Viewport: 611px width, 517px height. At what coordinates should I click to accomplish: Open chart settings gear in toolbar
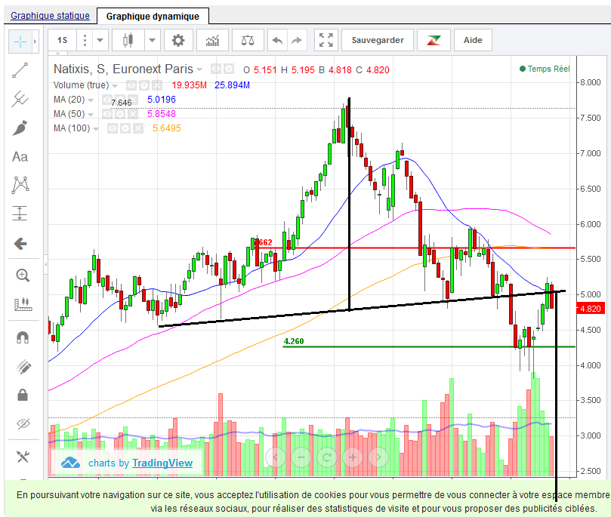[178, 40]
